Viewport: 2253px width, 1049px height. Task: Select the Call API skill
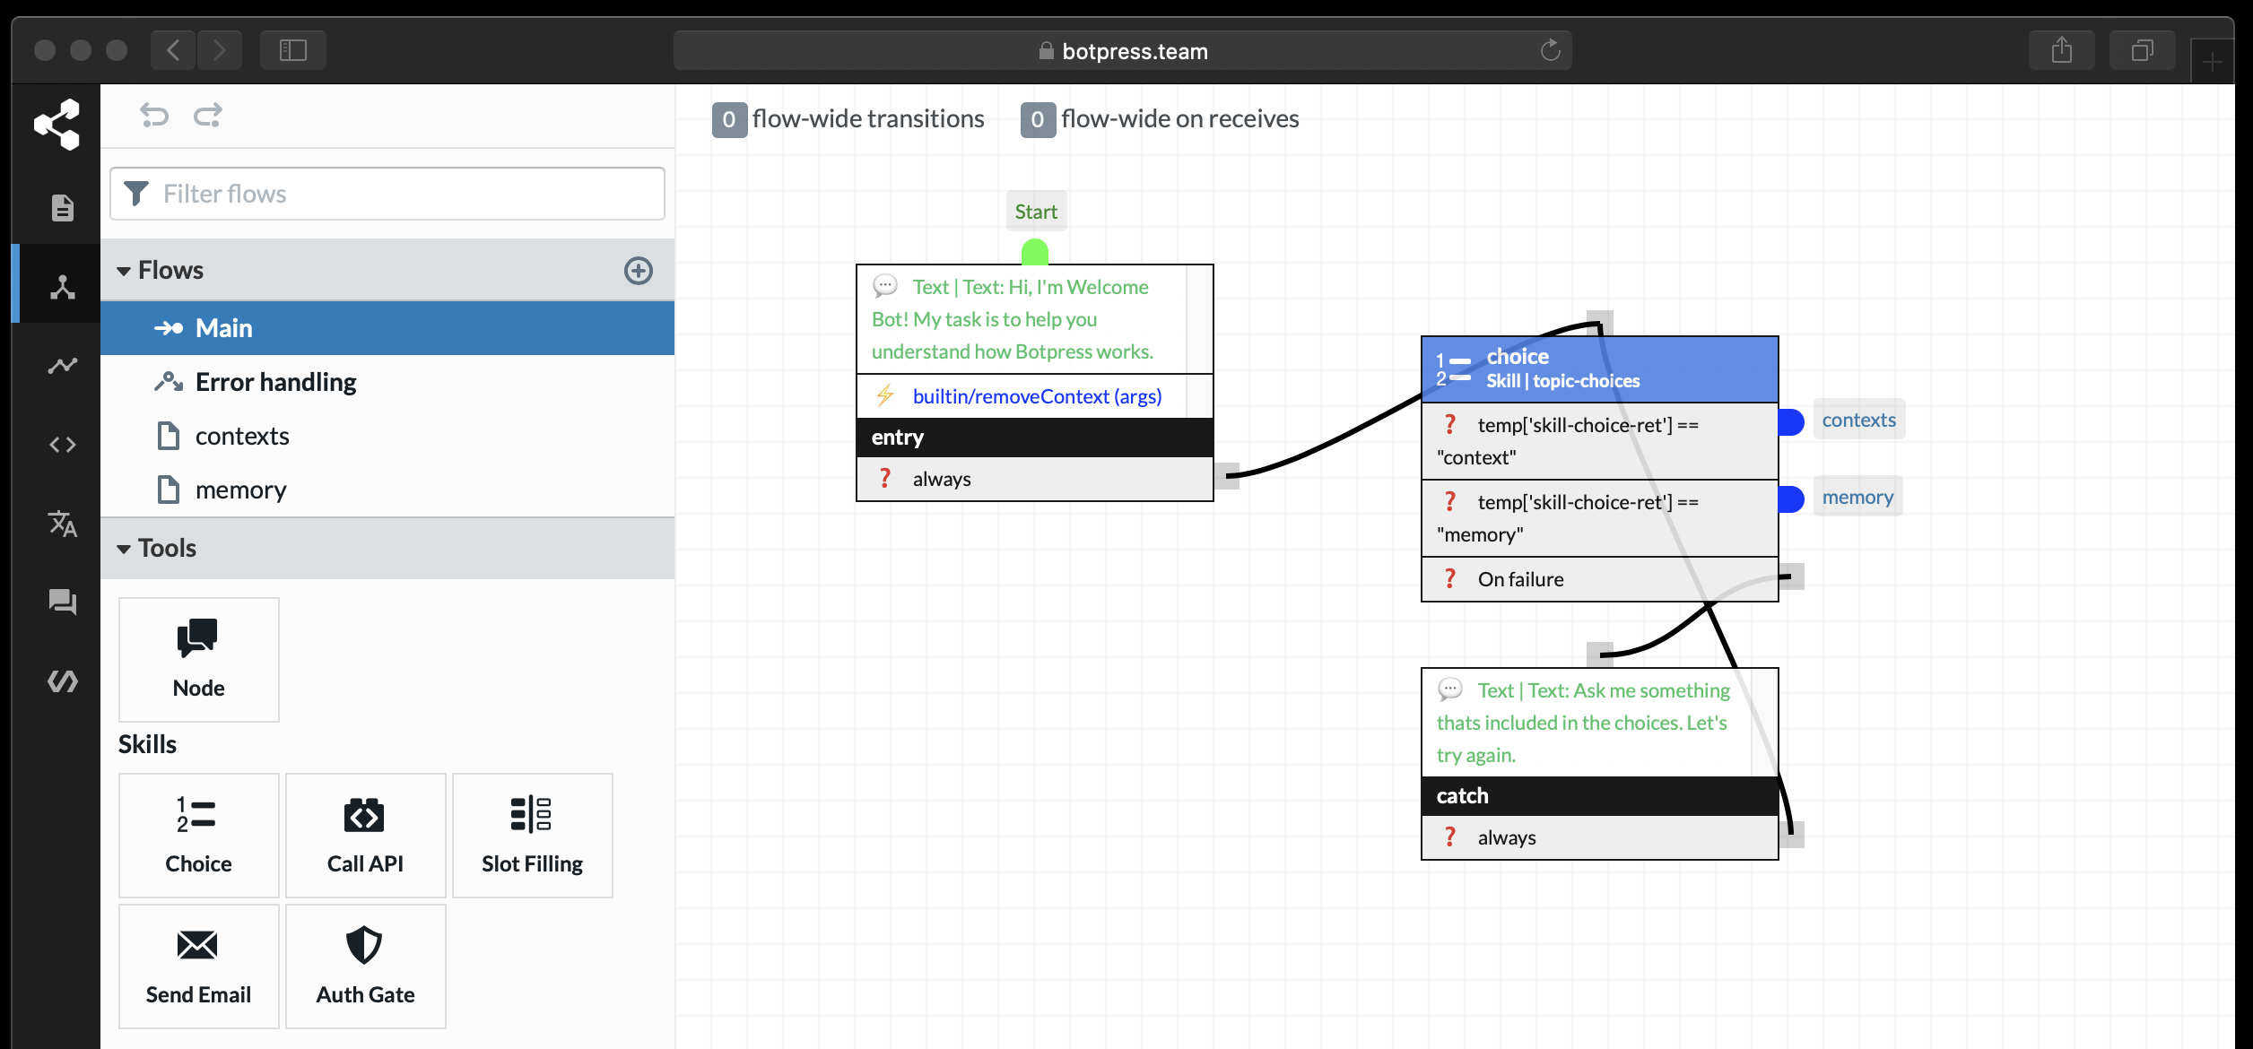pyautogui.click(x=366, y=835)
